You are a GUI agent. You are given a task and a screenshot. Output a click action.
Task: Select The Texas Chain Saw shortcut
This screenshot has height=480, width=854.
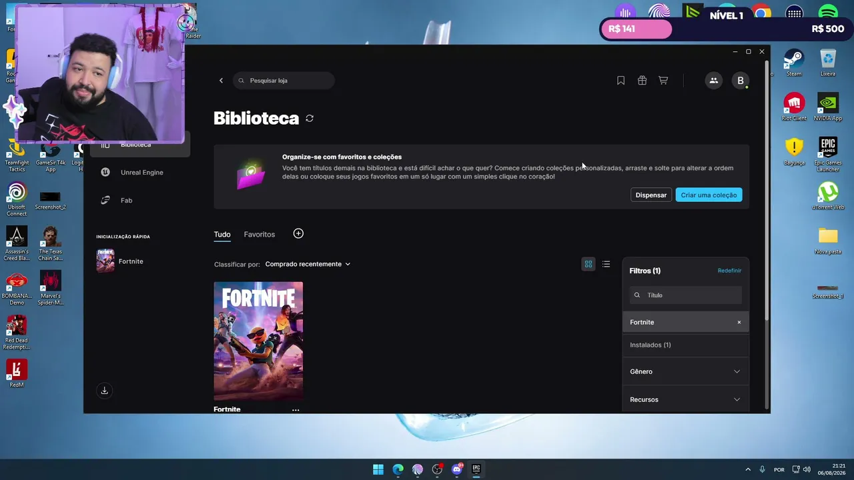coord(50,244)
